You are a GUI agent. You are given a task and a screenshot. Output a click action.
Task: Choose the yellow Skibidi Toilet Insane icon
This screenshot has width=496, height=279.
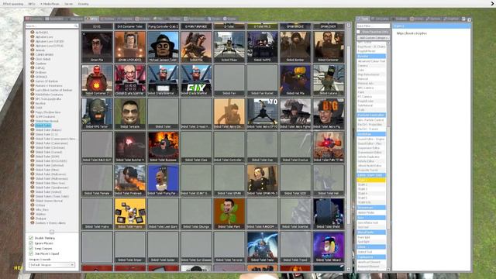tap(130, 214)
